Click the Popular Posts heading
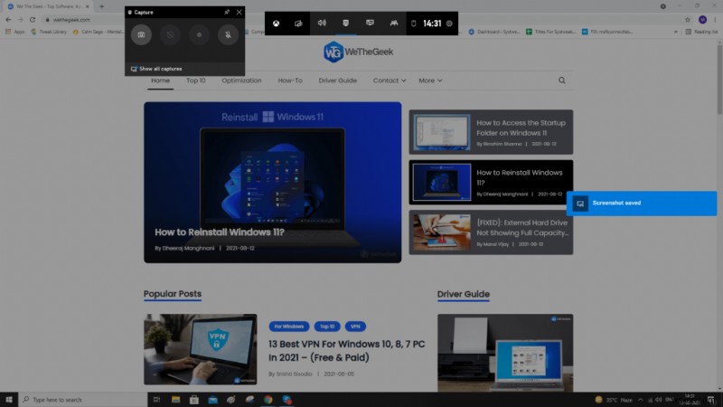Image resolution: width=723 pixels, height=407 pixels. [x=173, y=294]
